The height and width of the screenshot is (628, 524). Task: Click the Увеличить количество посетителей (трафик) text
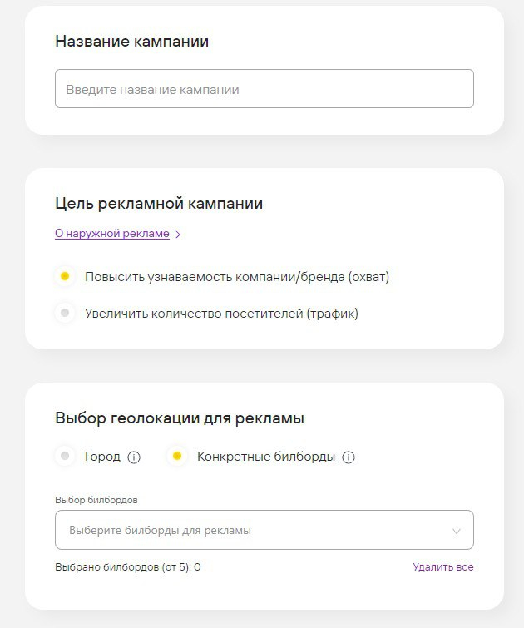pyautogui.click(x=221, y=314)
